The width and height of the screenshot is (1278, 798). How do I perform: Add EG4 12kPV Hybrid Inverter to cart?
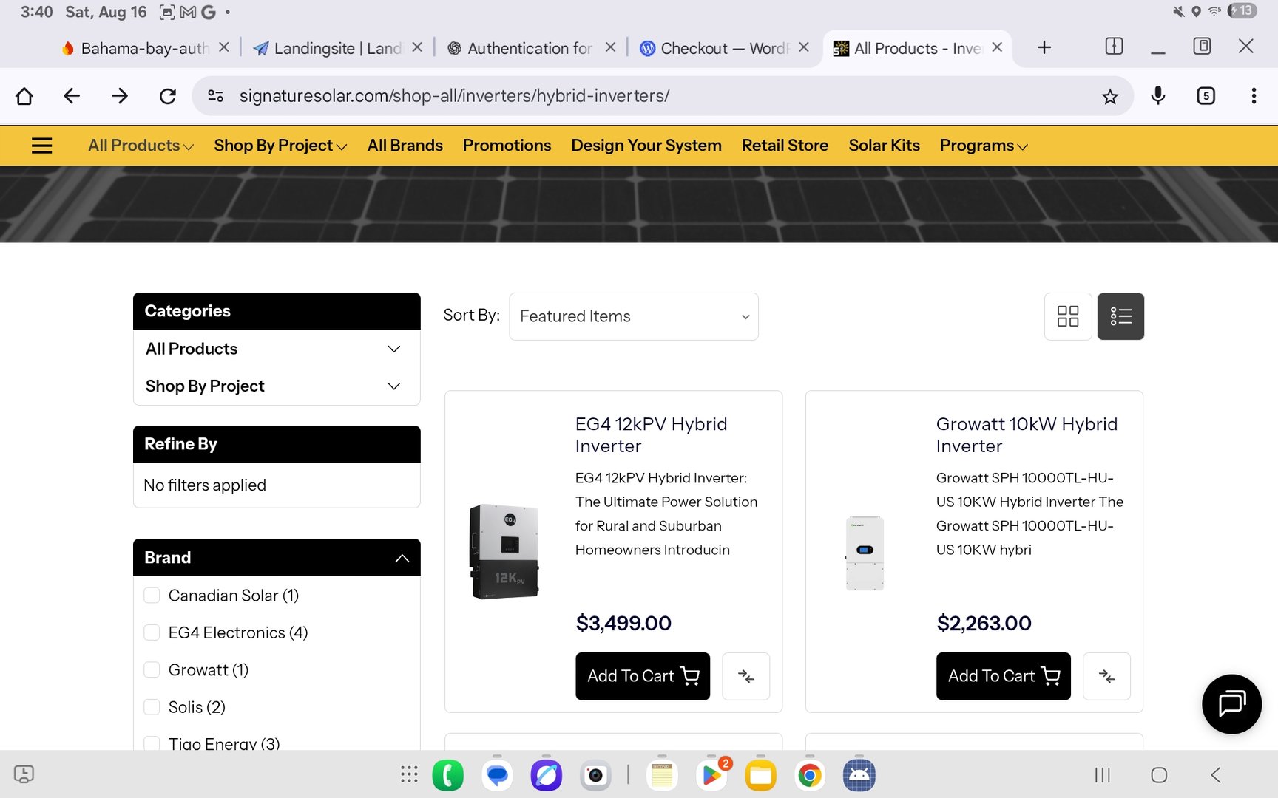(643, 676)
